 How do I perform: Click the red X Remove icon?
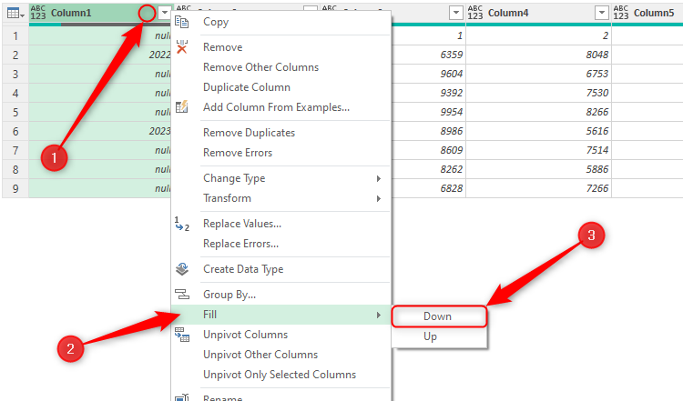click(181, 47)
